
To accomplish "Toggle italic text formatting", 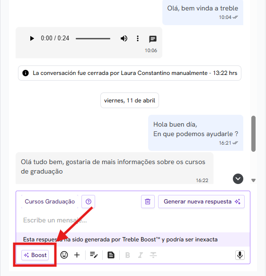I will pyautogui.click(x=141, y=255).
